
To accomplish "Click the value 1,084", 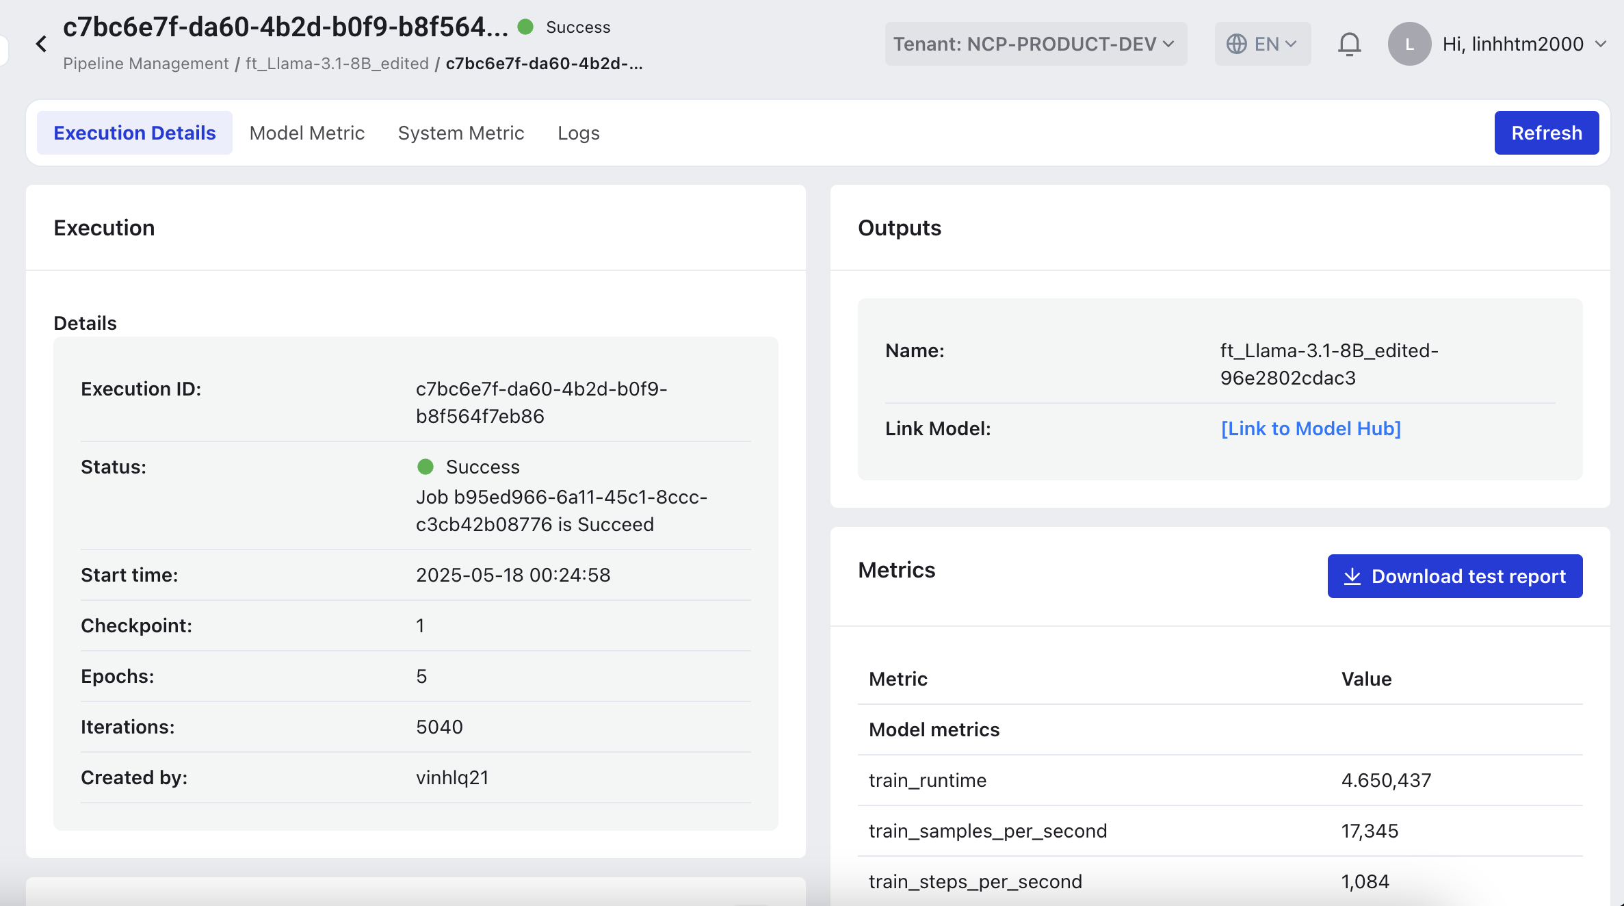I will pos(1365,881).
